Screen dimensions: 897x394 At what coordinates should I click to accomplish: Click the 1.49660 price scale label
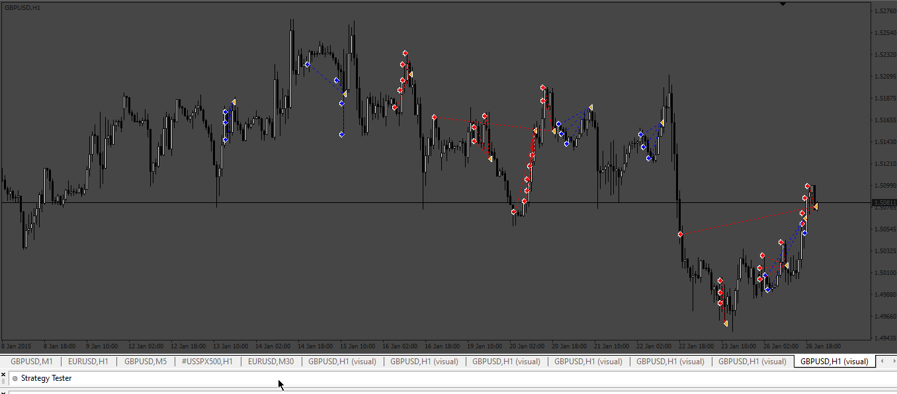884,316
